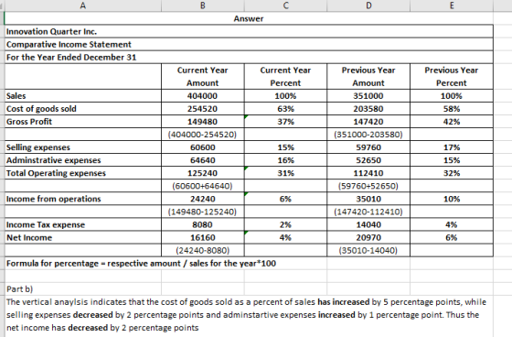Select the 16% cell

click(x=285, y=160)
